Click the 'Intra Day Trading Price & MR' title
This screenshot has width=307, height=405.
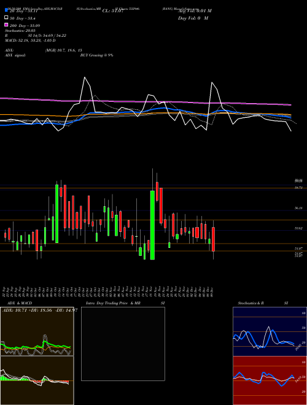(113, 303)
